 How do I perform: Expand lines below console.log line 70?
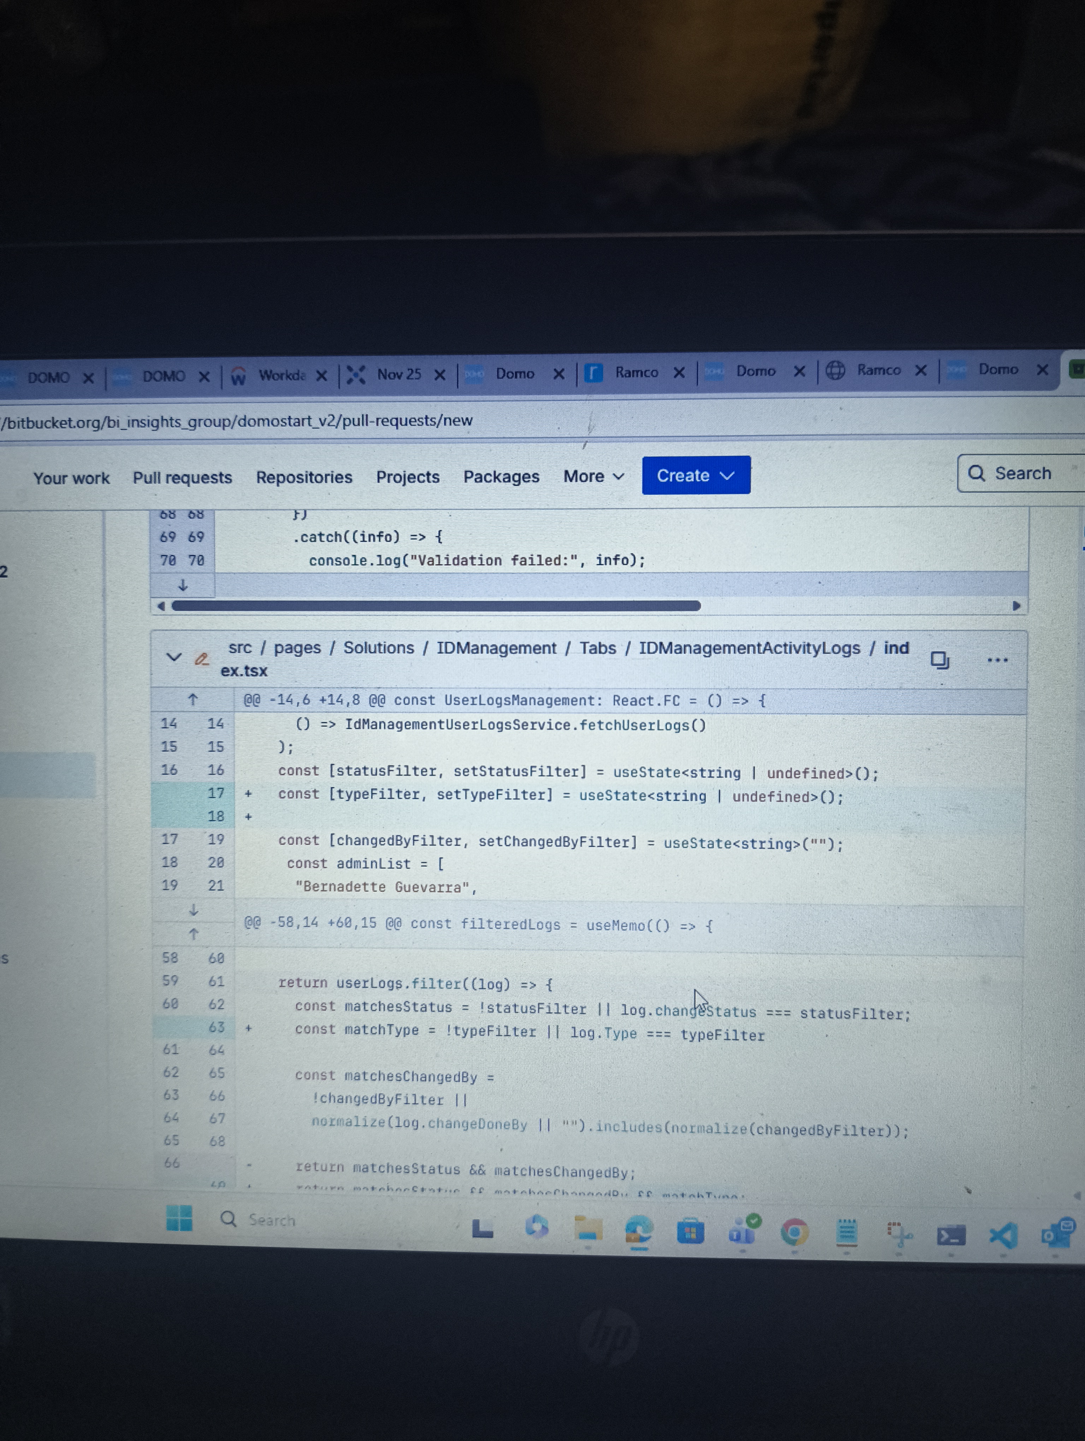[x=183, y=585]
